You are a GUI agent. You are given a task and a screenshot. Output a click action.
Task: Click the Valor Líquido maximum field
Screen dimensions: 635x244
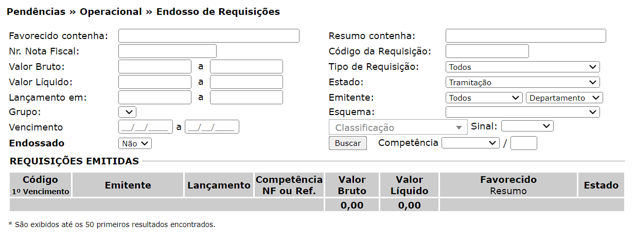pyautogui.click(x=246, y=82)
